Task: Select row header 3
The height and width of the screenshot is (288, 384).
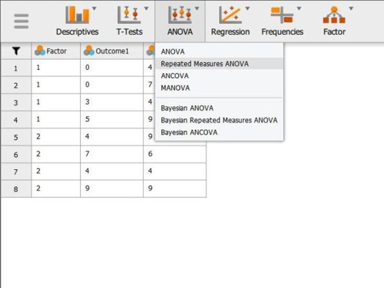Action: (x=16, y=102)
